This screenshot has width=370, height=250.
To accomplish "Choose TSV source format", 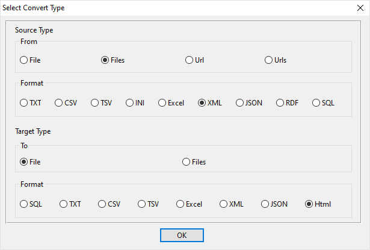I will point(94,103).
